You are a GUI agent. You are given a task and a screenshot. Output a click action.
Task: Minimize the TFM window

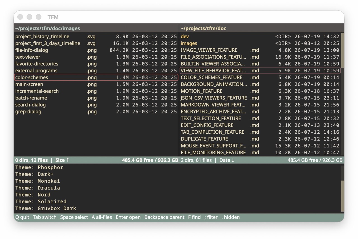[29, 17]
